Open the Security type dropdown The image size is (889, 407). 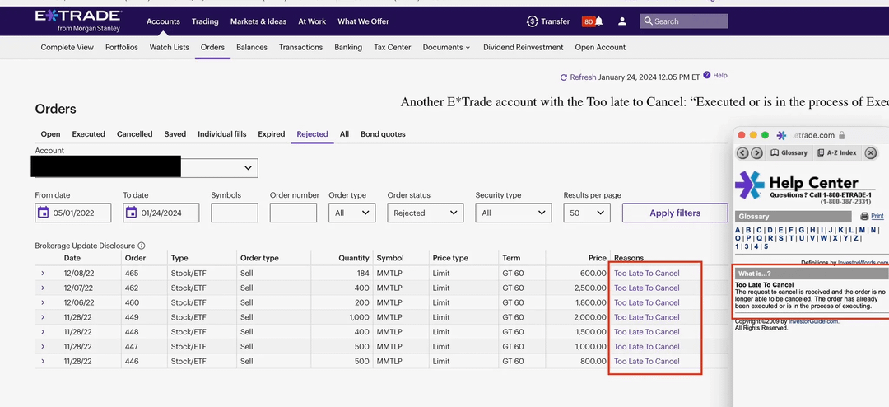point(513,213)
